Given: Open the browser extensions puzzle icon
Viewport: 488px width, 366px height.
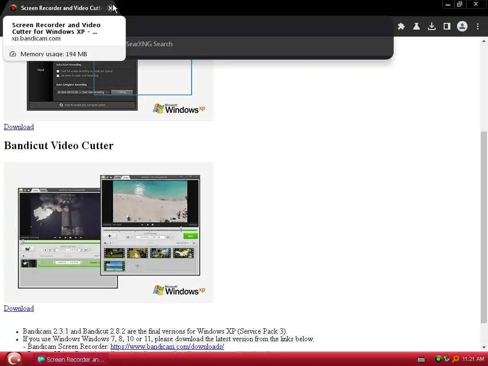Looking at the screenshot, I should 401,27.
